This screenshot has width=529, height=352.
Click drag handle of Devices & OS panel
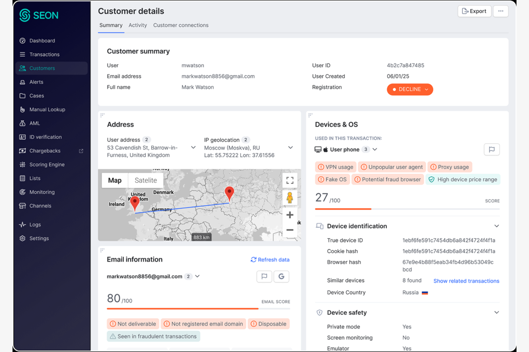click(310, 115)
